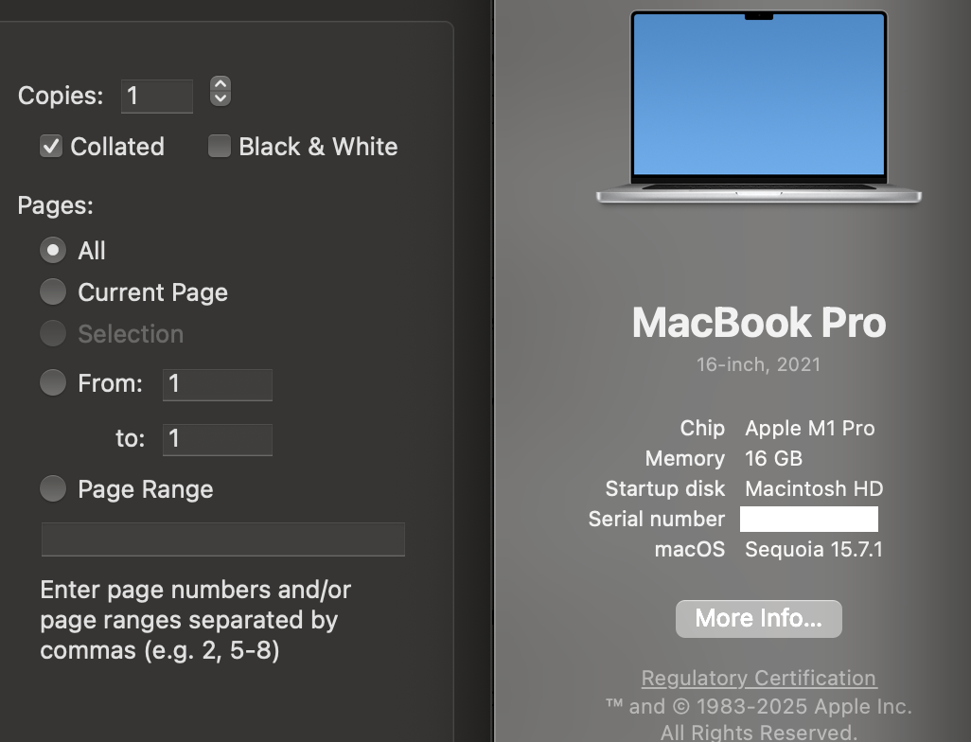This screenshot has height=742, width=971.
Task: Click the 'MacBook Pro' title text
Action: (x=759, y=322)
